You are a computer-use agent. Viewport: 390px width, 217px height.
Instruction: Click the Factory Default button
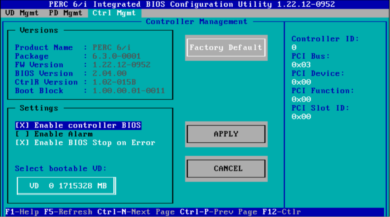point(226,48)
